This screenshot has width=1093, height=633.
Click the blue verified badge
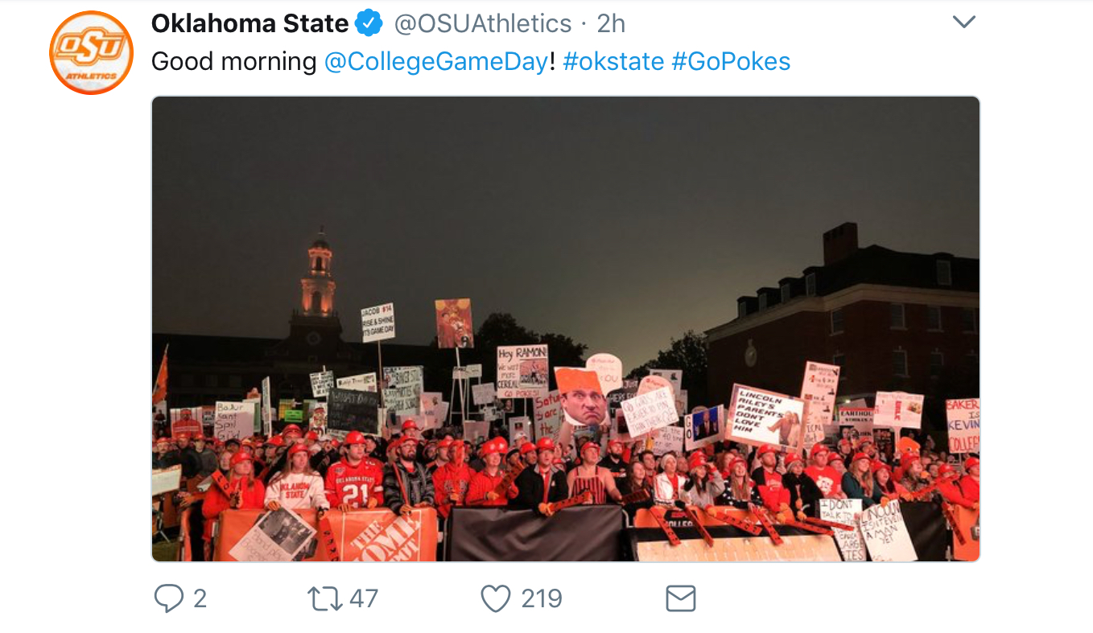(369, 23)
